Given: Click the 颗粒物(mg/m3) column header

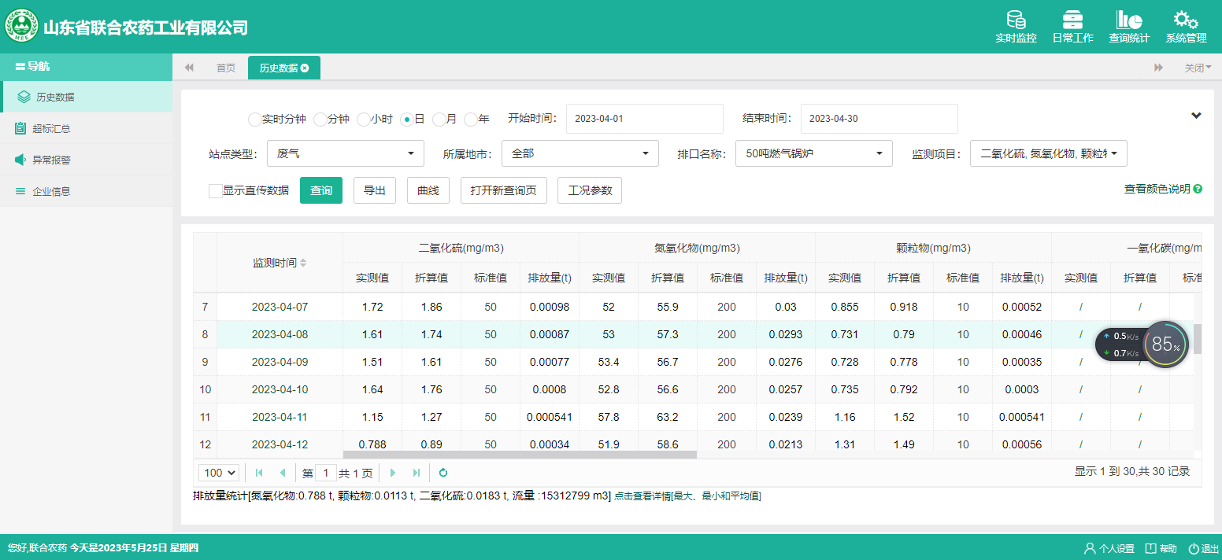Looking at the screenshot, I should [x=933, y=248].
